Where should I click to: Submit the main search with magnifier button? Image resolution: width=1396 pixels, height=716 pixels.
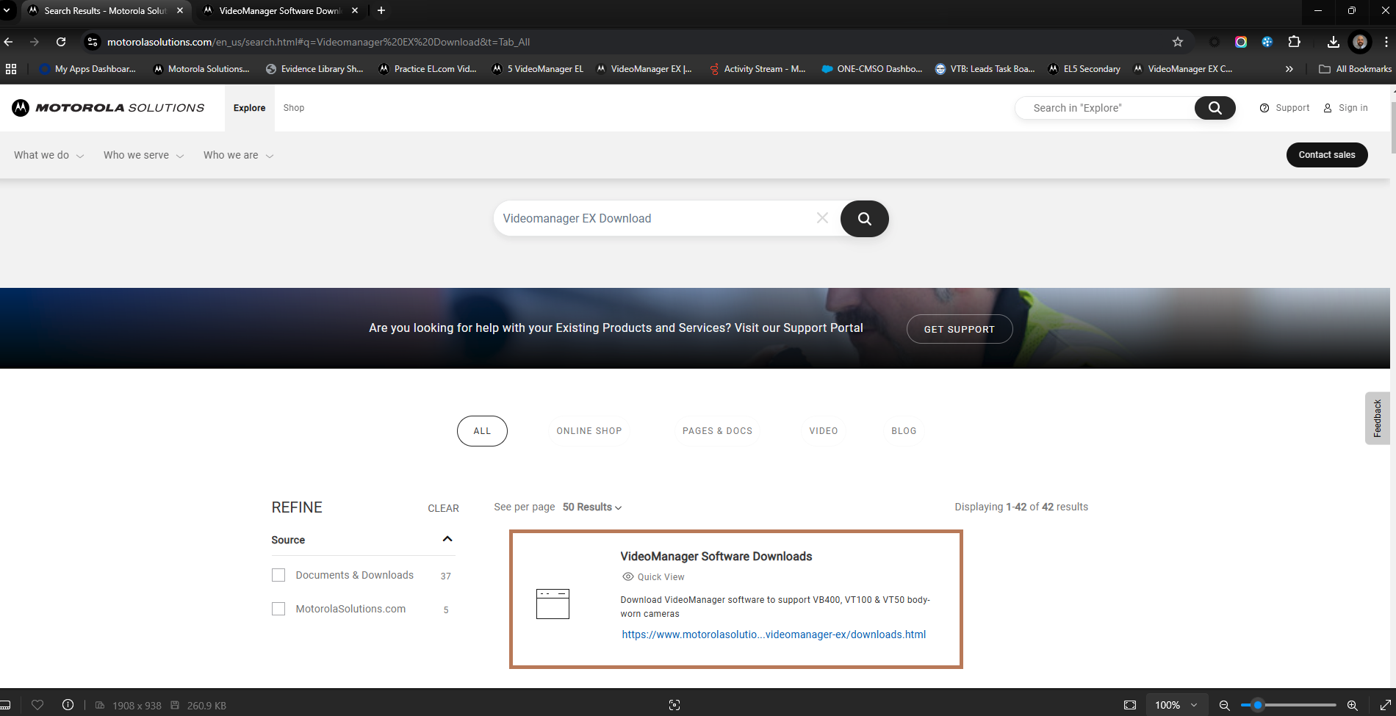click(865, 219)
